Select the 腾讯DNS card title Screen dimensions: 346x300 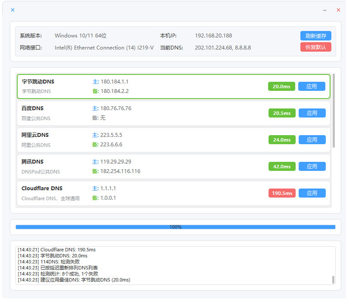(32, 162)
